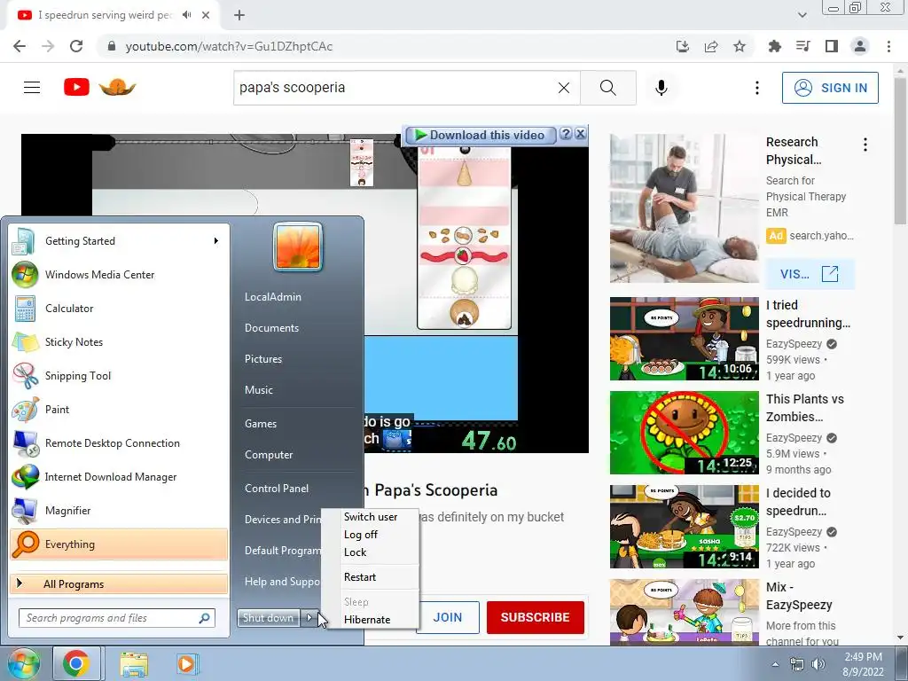This screenshot has width=908, height=681.
Task: Open Chrome profile avatar
Action: pos(860,46)
